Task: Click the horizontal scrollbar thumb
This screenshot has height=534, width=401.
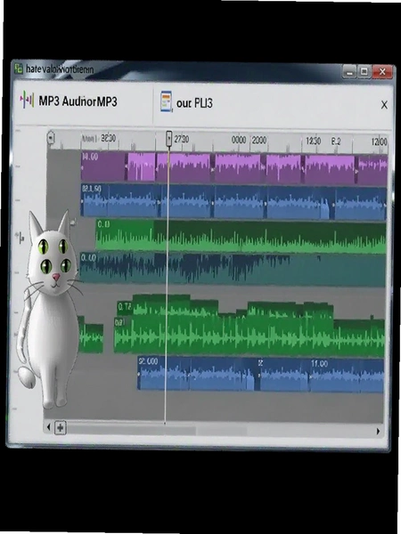Action: point(132,430)
